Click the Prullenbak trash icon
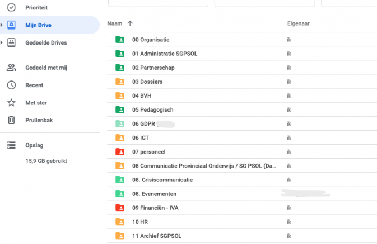The height and width of the screenshot is (244, 377). click(11, 120)
